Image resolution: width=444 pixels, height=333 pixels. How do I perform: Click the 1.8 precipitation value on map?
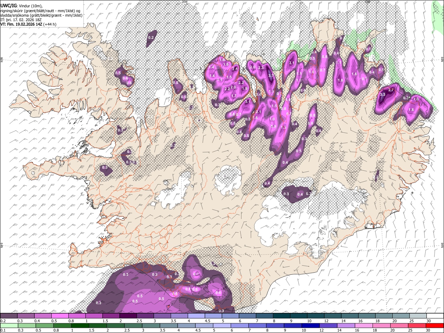(340, 80)
